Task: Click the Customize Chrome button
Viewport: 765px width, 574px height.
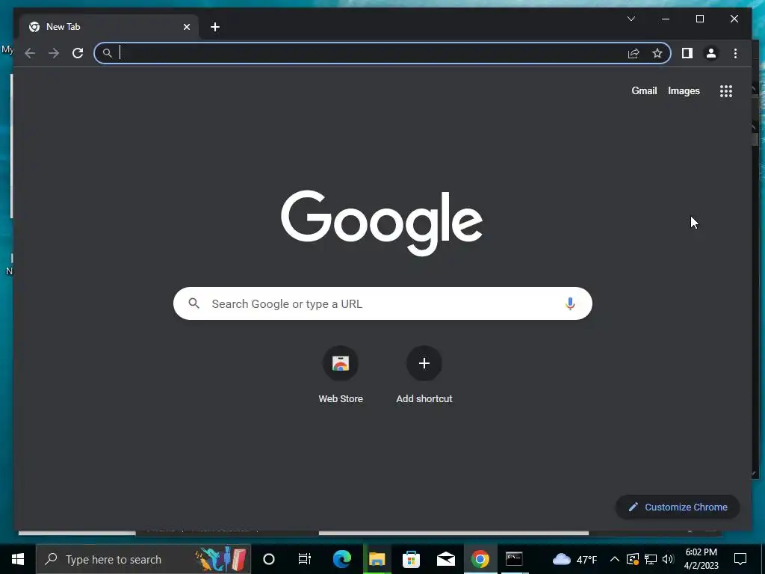Action: [x=678, y=507]
